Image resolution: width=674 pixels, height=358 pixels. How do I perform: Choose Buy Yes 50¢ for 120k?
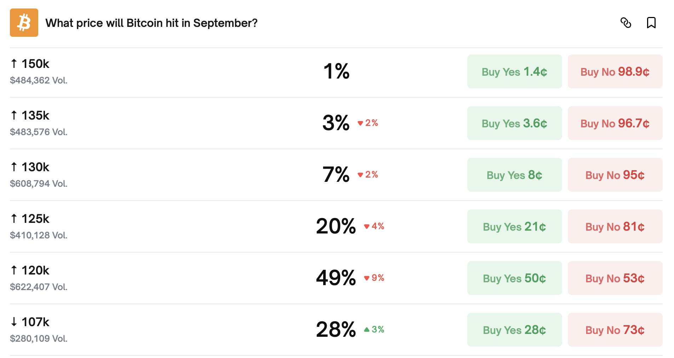point(514,278)
